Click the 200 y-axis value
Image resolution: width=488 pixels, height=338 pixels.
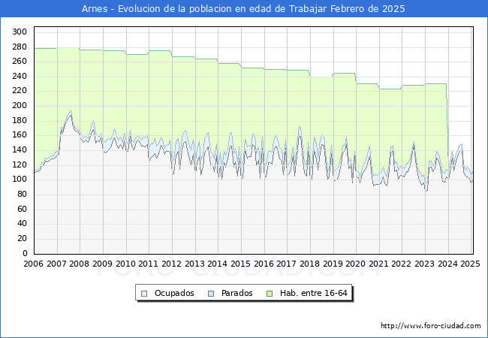[20, 106]
